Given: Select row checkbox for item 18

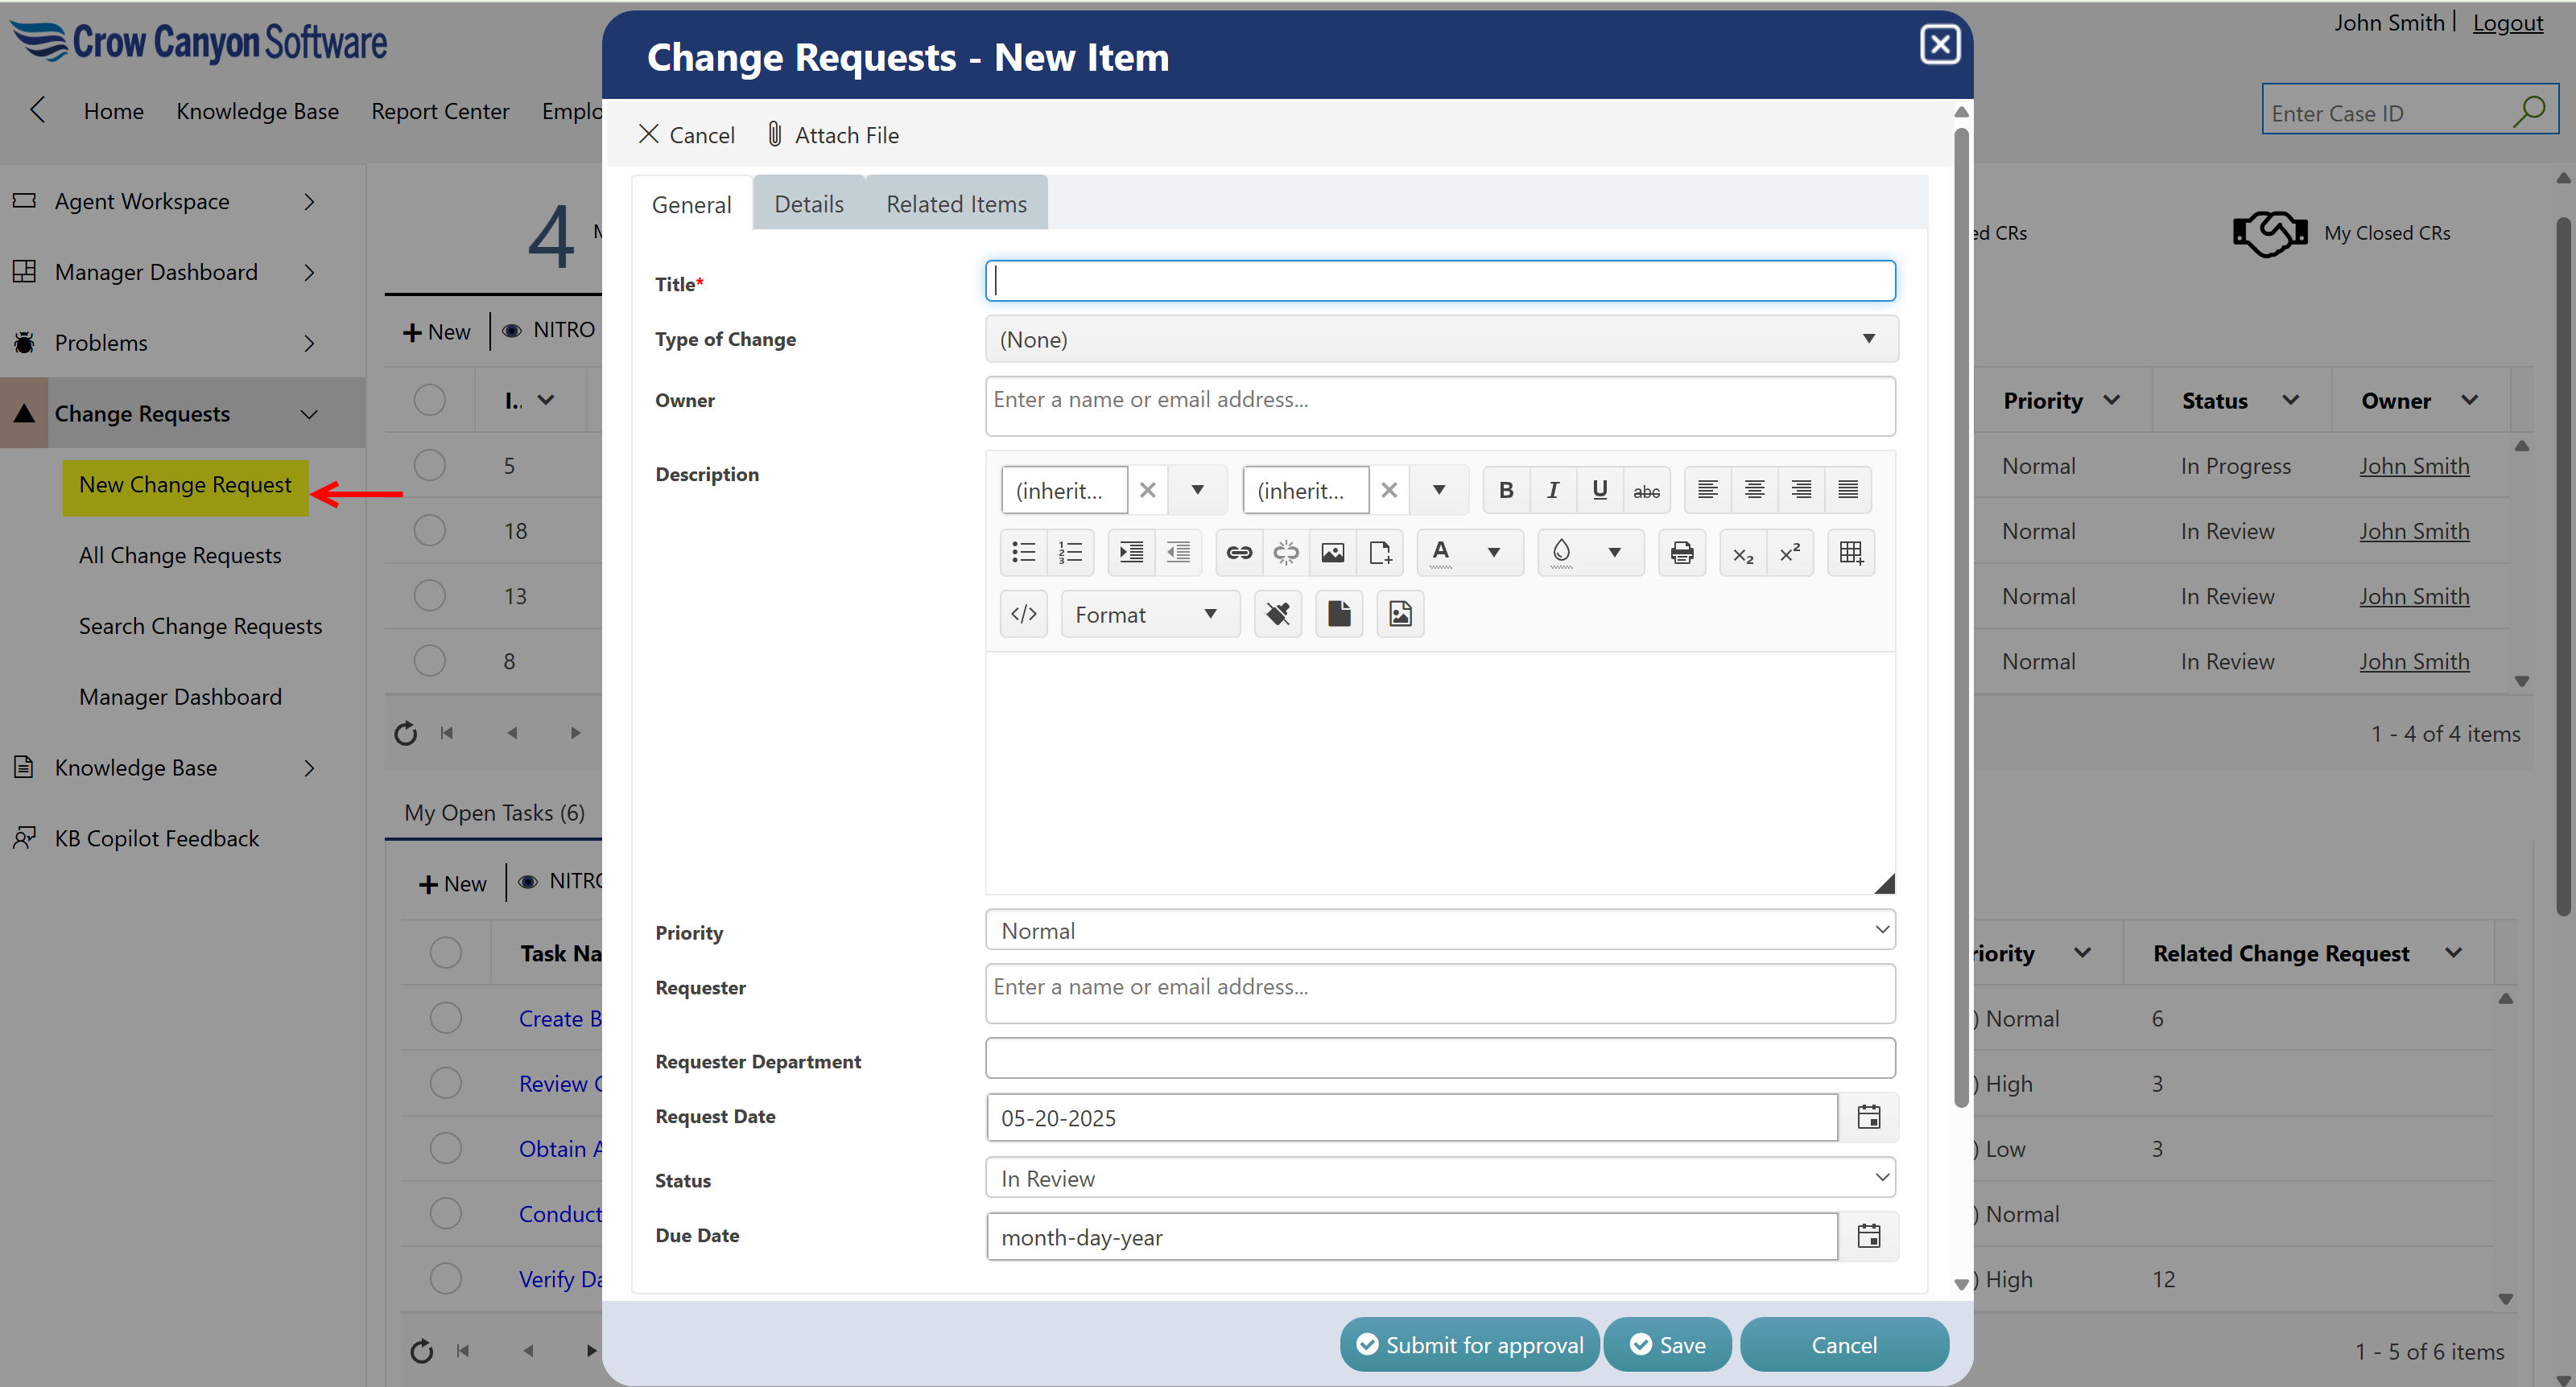Looking at the screenshot, I should [430, 531].
